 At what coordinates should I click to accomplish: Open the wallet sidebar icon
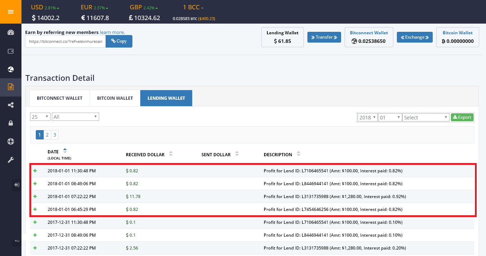click(x=10, y=51)
